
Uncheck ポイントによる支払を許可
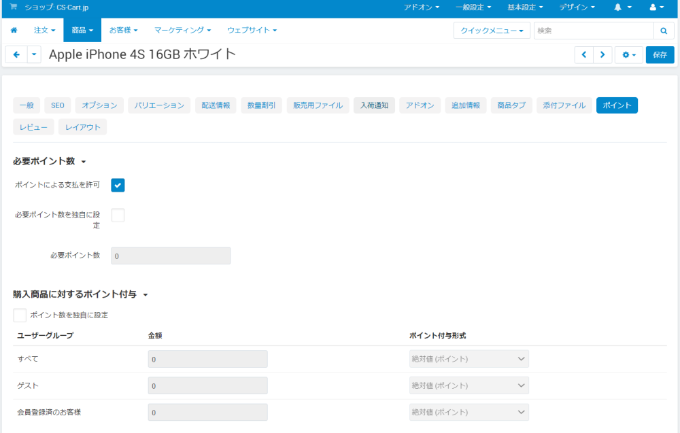[x=118, y=185]
